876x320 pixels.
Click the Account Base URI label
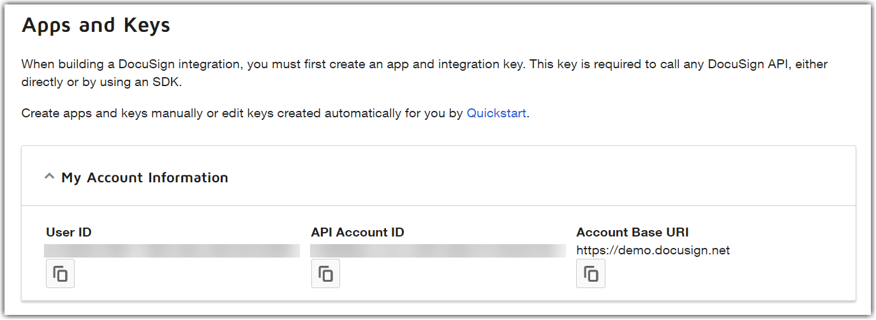tap(632, 232)
